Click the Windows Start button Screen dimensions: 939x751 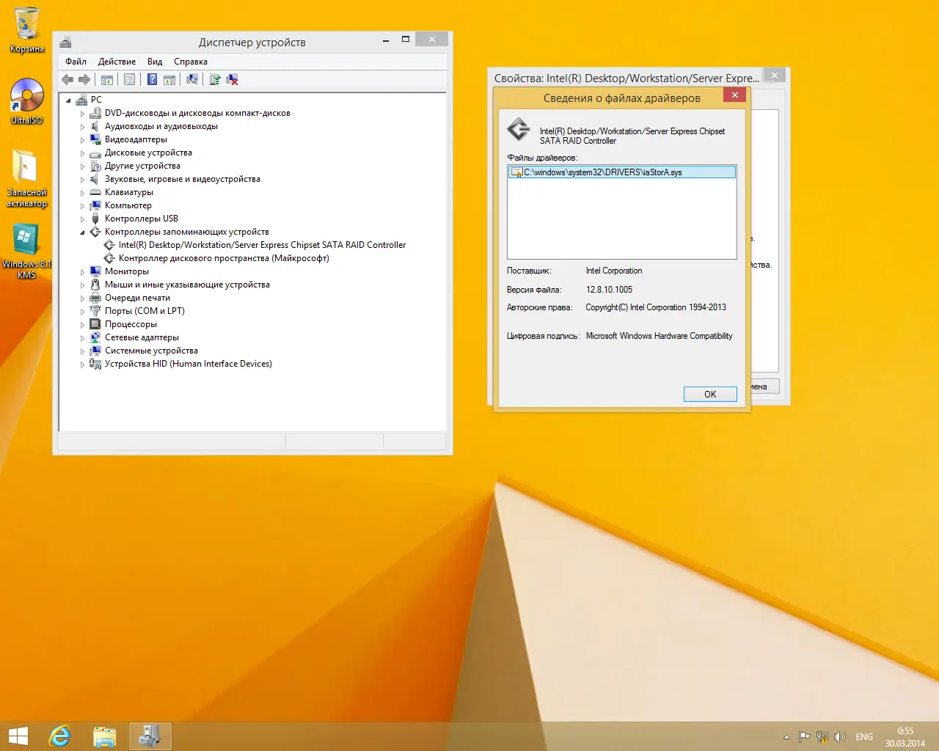[18, 736]
